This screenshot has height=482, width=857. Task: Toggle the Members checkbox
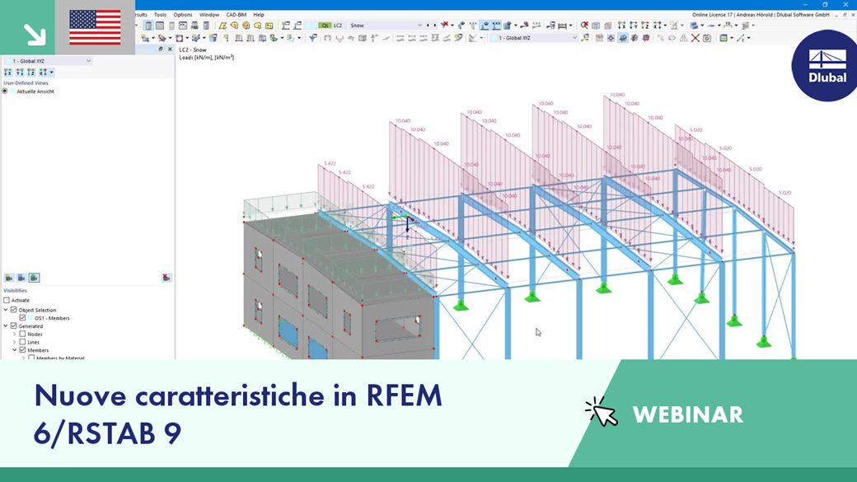pyautogui.click(x=22, y=349)
